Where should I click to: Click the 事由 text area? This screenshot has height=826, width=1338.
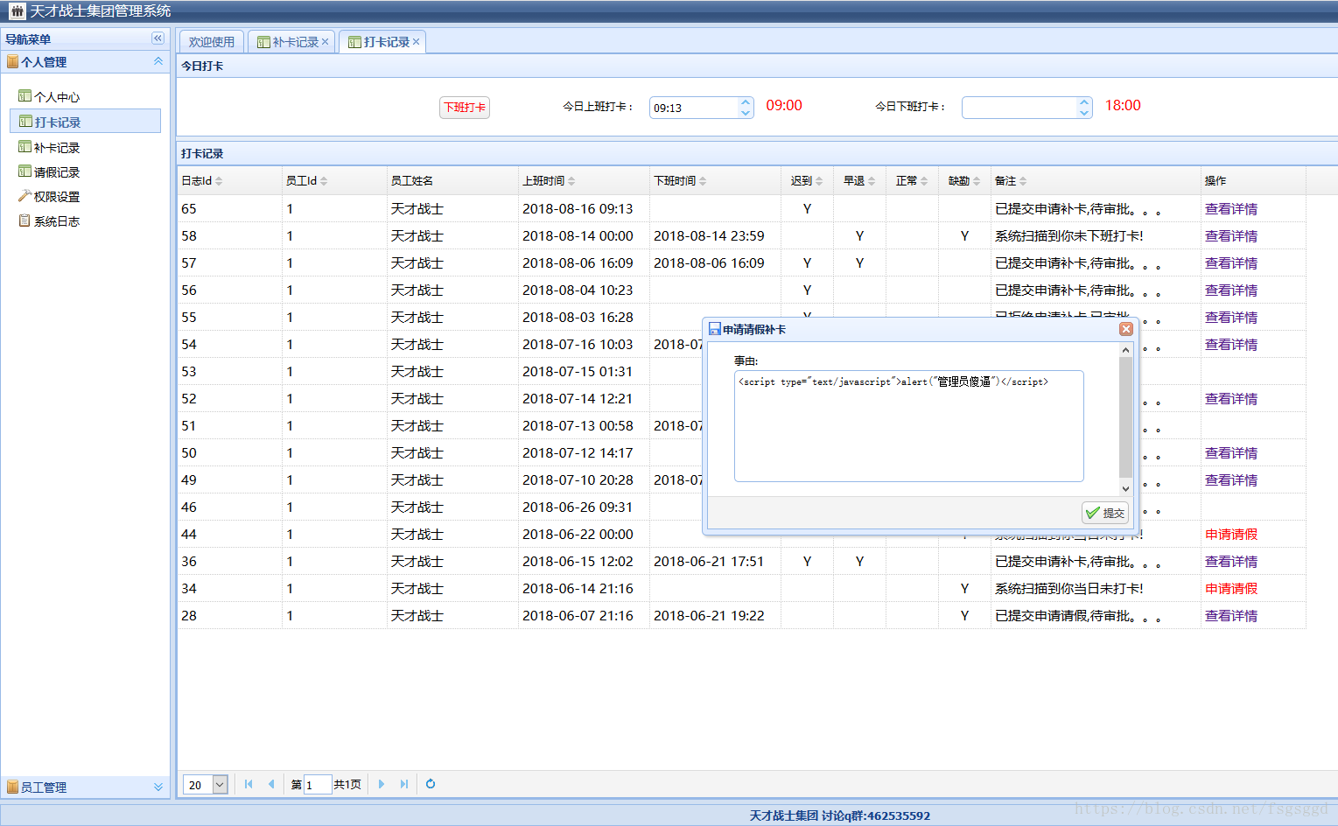(x=909, y=426)
